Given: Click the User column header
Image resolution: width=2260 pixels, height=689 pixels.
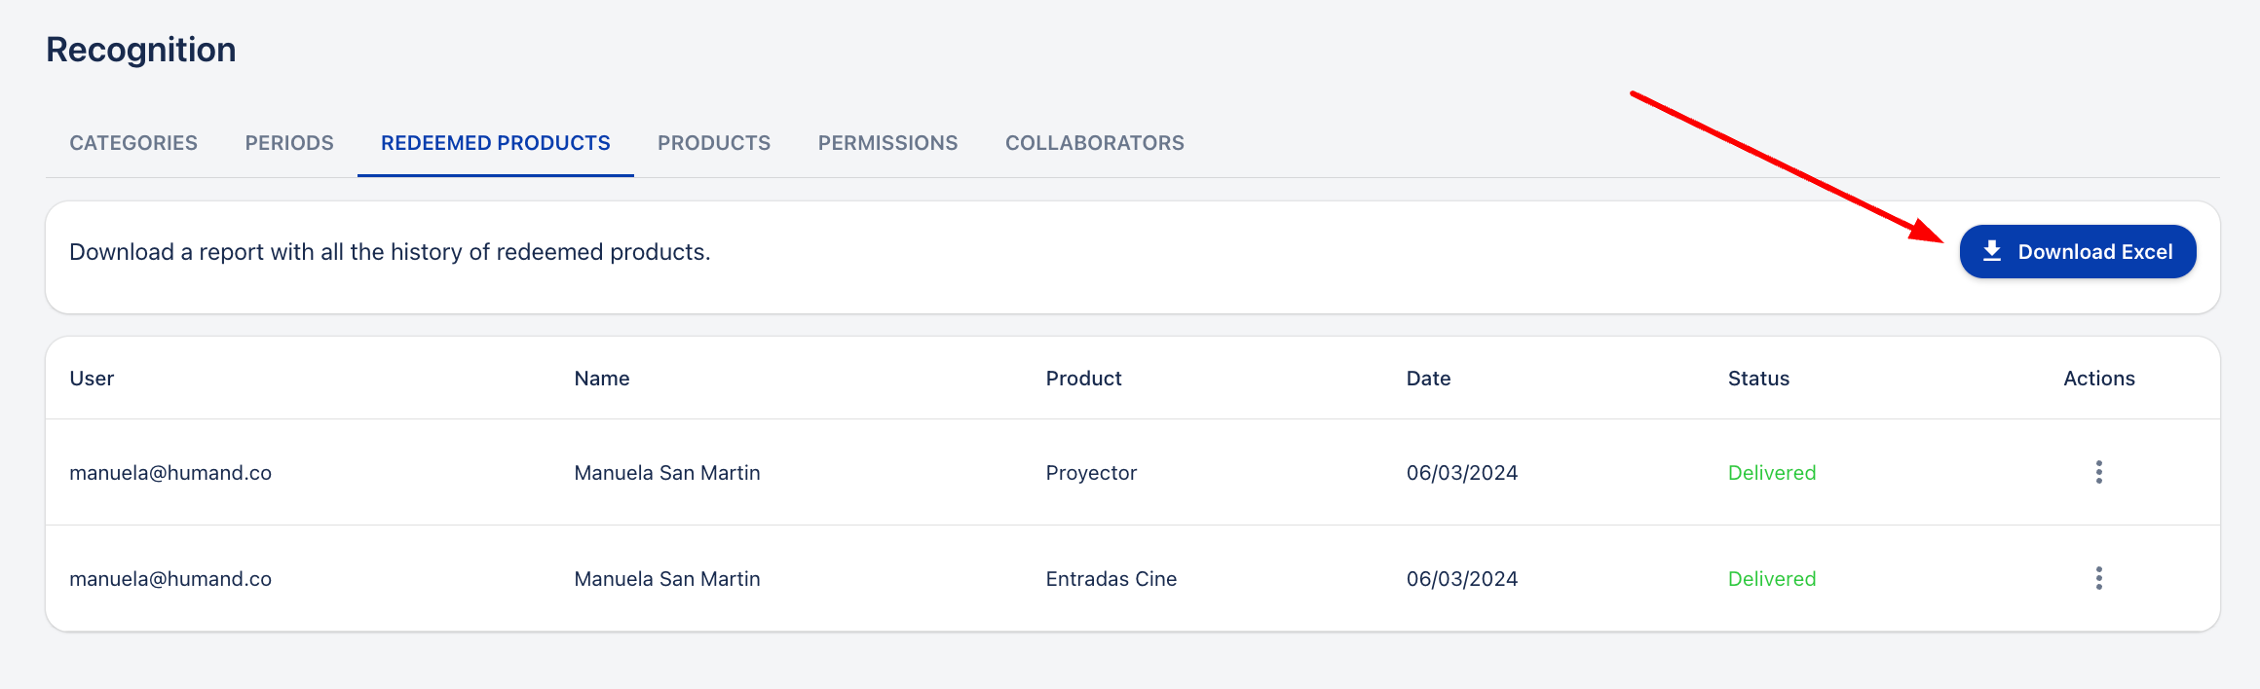Looking at the screenshot, I should tap(92, 379).
